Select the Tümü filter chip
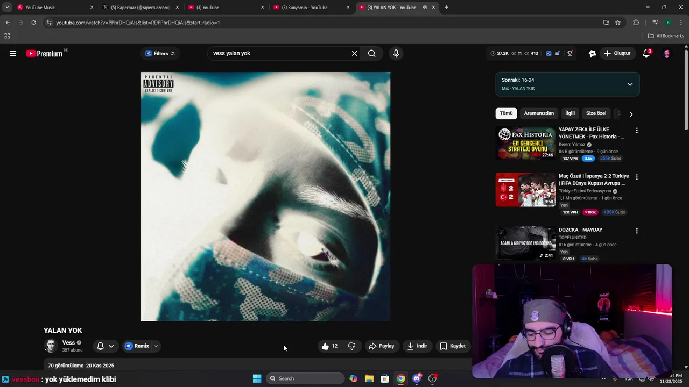Viewport: 689px width, 387px height. (x=506, y=113)
